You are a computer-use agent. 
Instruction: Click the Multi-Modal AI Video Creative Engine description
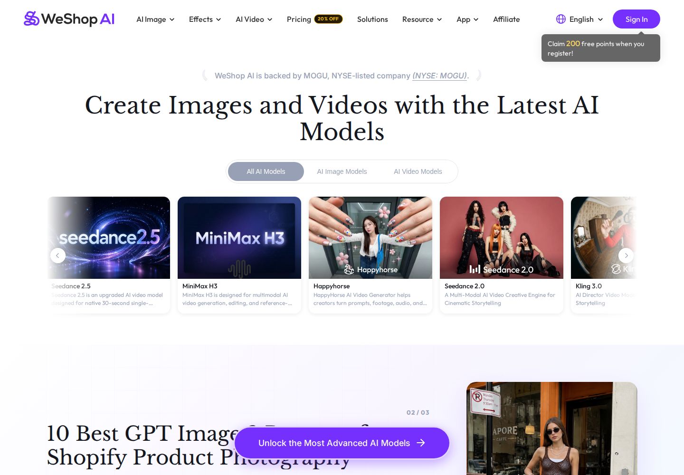point(500,299)
